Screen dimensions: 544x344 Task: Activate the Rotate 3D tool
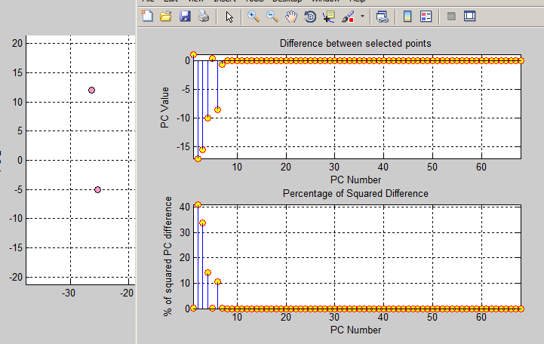[309, 16]
